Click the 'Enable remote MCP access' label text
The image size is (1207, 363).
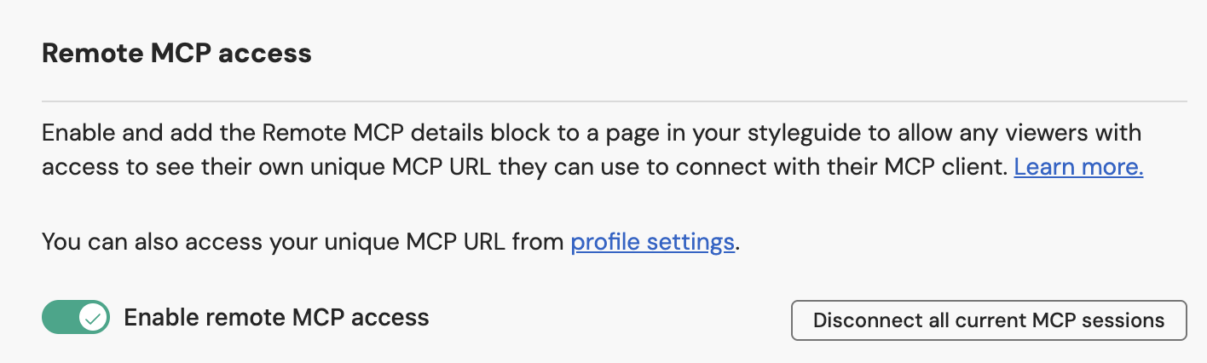coord(276,318)
